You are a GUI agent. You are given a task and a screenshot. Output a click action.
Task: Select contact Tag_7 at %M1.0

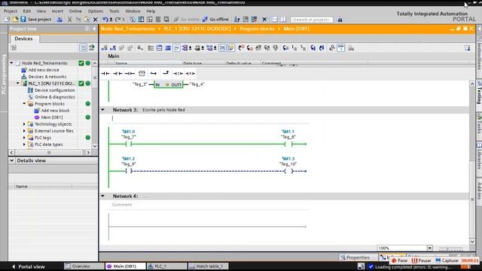click(x=129, y=144)
